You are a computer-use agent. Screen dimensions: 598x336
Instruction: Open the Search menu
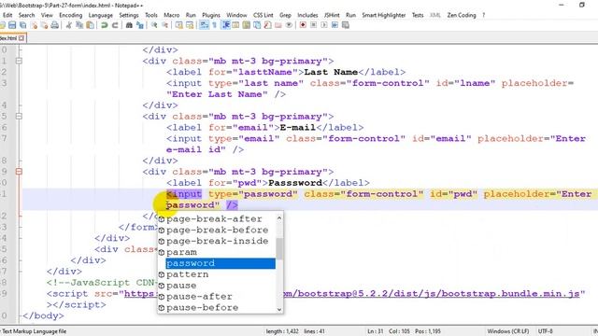tap(26, 15)
